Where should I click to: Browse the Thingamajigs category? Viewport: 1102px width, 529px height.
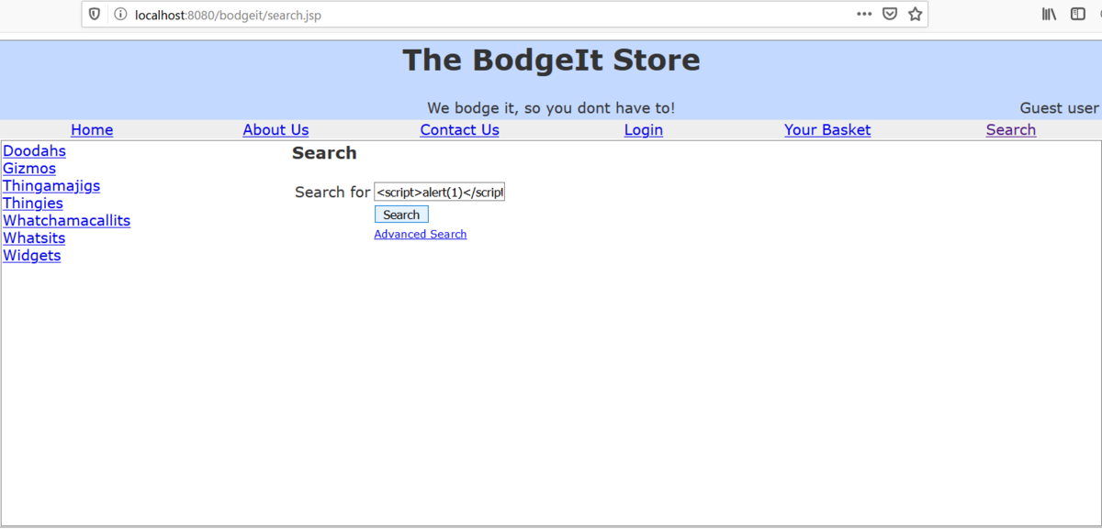click(51, 186)
